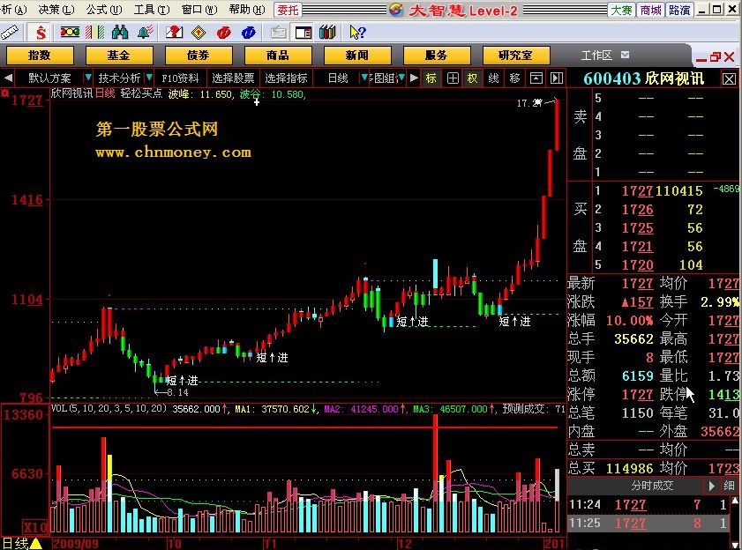
Task: Click the help cursor question mark icon
Action: [x=357, y=32]
